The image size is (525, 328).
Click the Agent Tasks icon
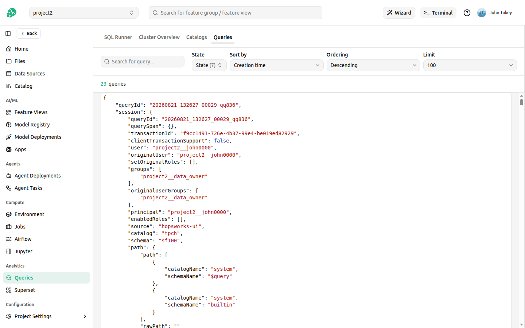(x=9, y=188)
